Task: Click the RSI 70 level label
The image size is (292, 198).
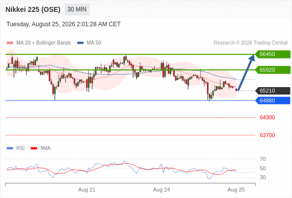Action: click(263, 159)
